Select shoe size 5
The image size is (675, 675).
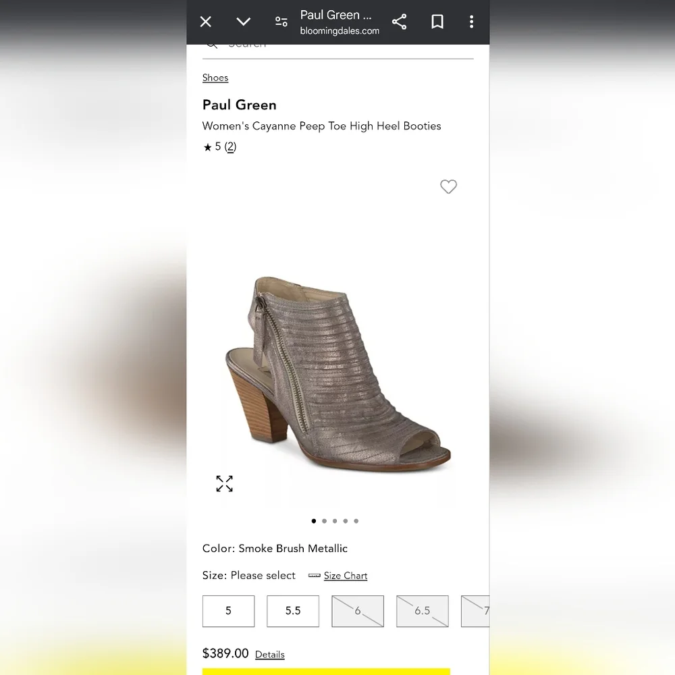pyautogui.click(x=229, y=611)
